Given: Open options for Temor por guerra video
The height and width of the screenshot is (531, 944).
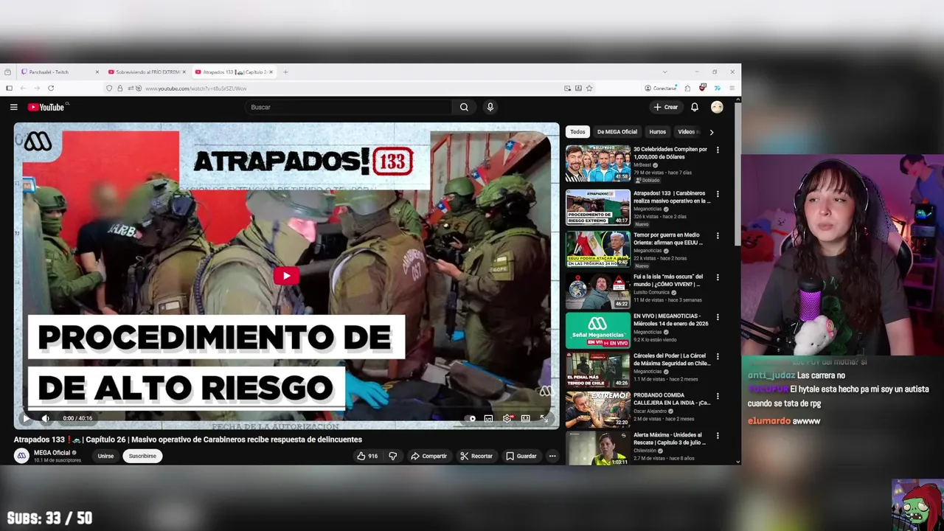Looking at the screenshot, I should pos(718,235).
